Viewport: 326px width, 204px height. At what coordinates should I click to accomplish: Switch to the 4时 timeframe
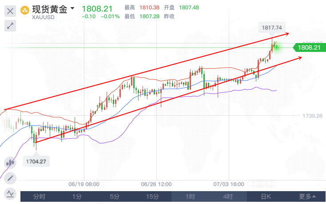click(228, 196)
